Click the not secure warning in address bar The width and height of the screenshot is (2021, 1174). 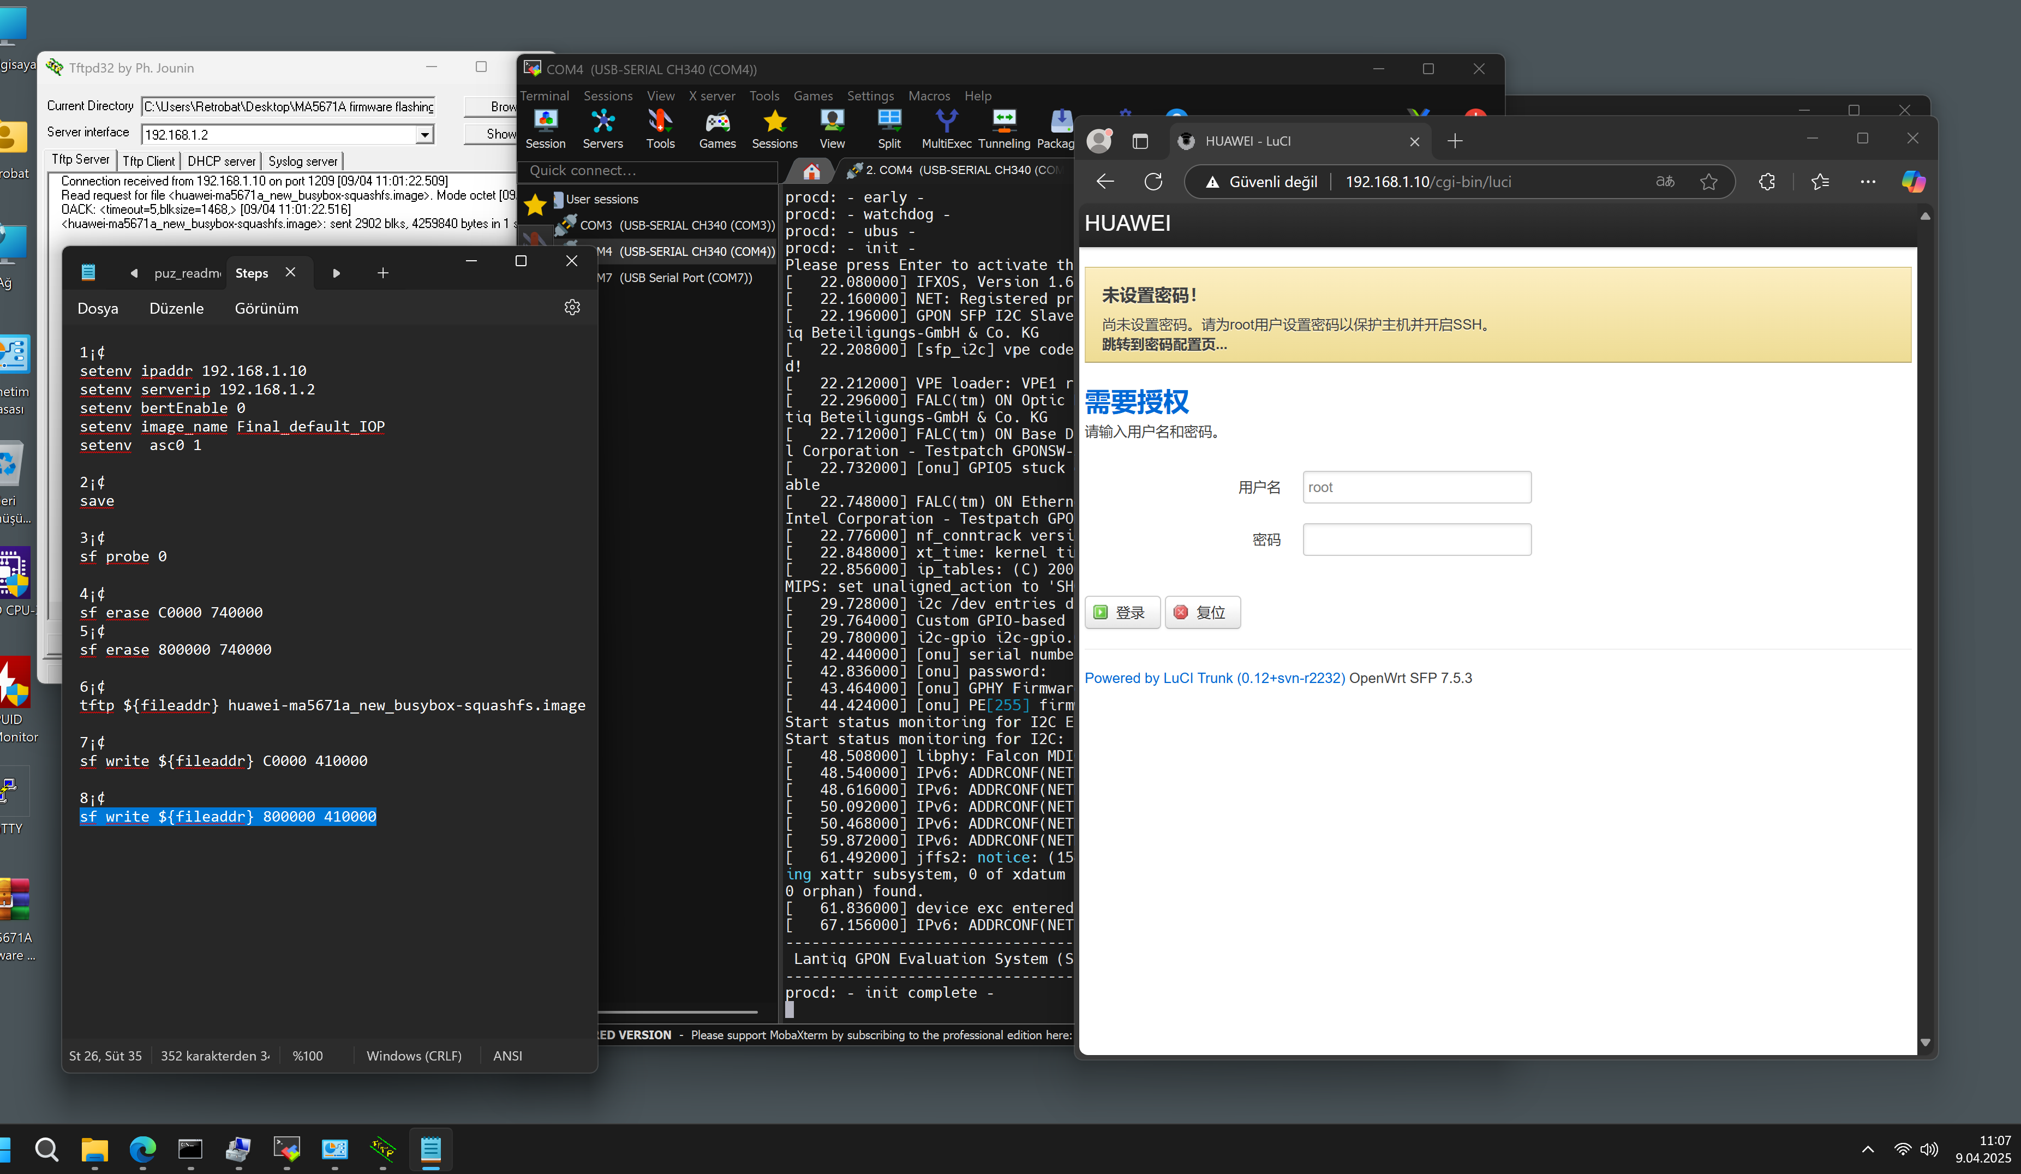[1261, 182]
